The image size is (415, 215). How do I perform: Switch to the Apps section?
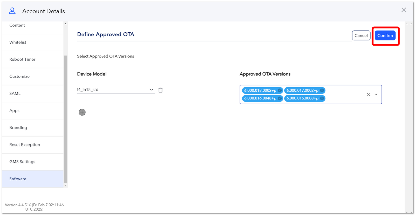tap(32, 111)
